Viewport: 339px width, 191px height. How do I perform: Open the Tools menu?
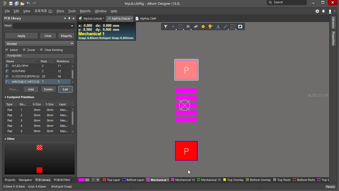pos(72,11)
